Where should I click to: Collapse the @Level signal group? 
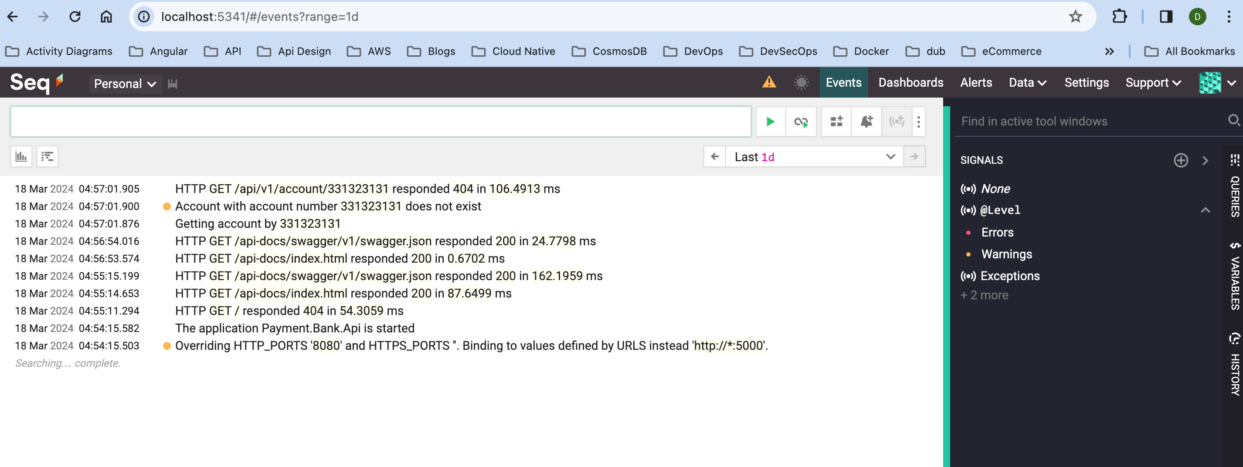point(1205,210)
